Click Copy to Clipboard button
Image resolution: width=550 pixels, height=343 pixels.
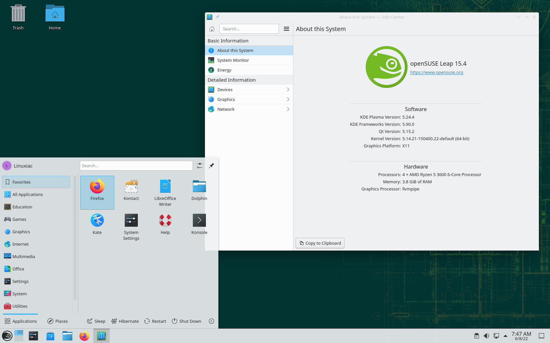pos(320,243)
